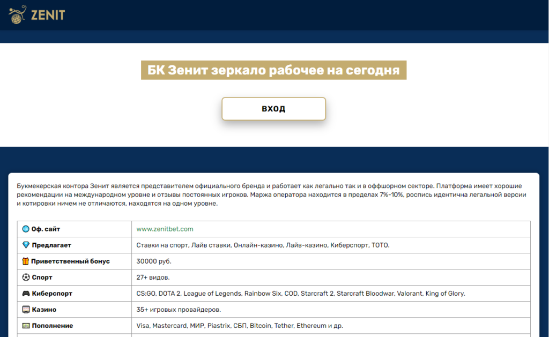Click the Zenit logo icon in header
549x337 pixels.
click(x=18, y=14)
